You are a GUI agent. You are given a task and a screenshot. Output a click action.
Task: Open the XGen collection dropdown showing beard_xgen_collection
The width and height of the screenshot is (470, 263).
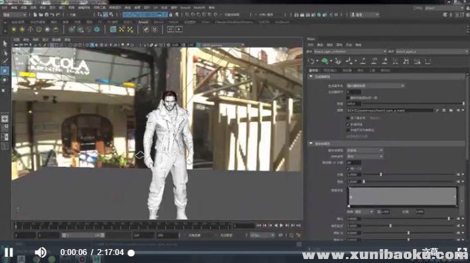(x=350, y=52)
